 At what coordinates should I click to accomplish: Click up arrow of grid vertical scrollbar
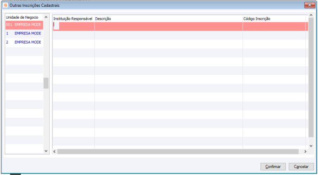[311, 15]
